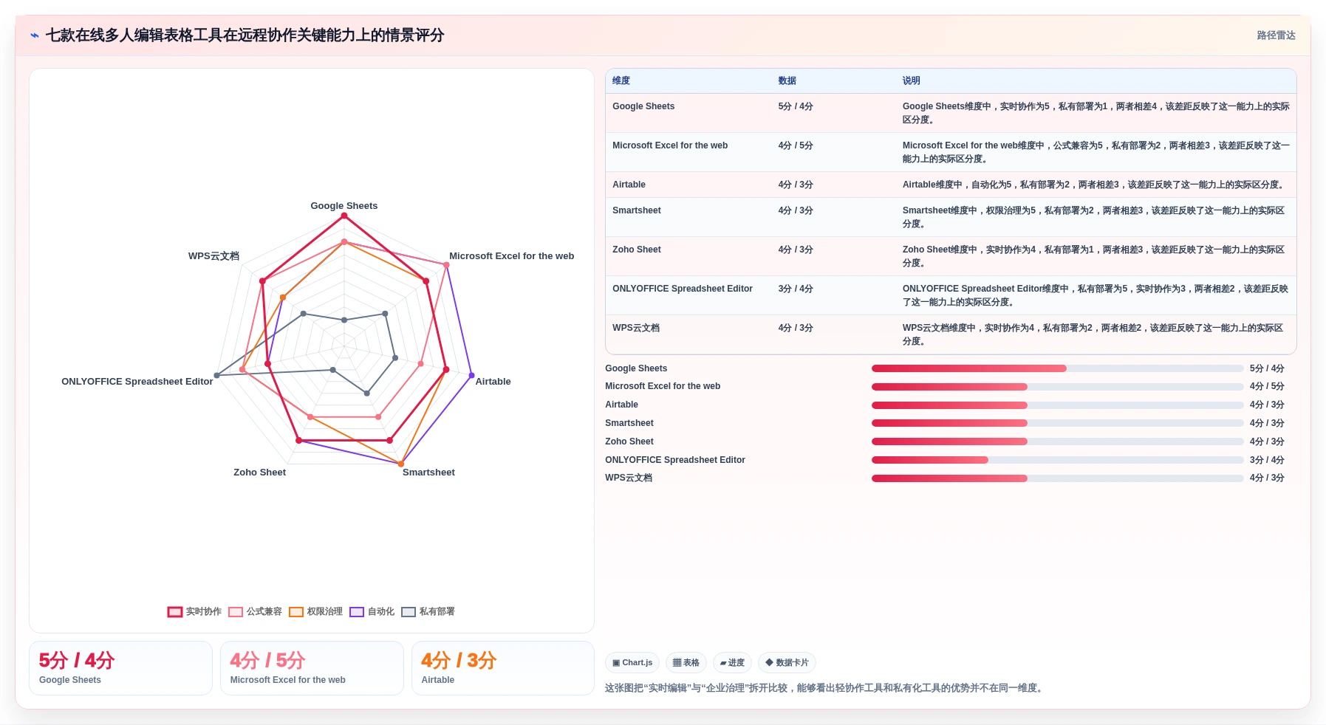Click the Zoho Sheet progress bar

(1057, 441)
